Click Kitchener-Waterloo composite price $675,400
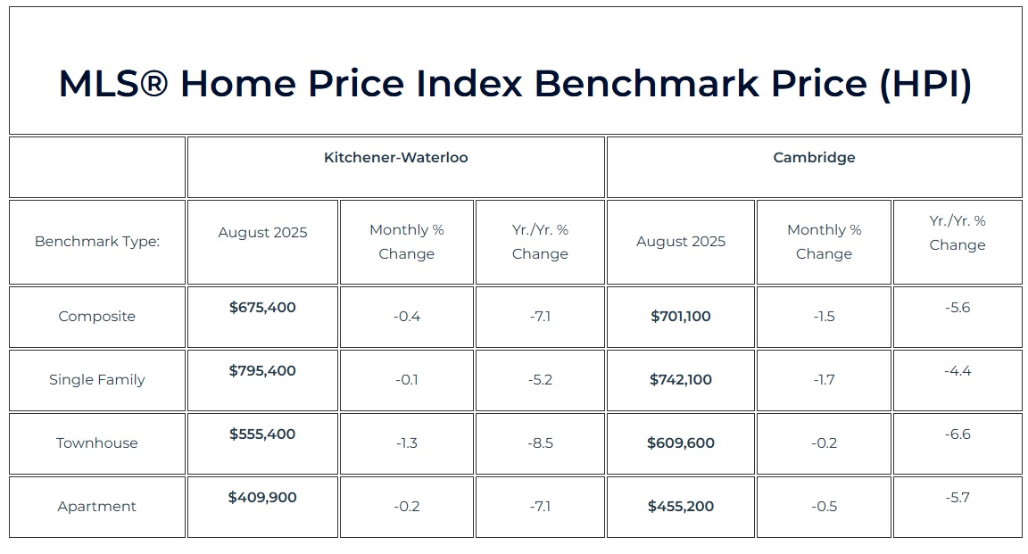 coord(262,308)
